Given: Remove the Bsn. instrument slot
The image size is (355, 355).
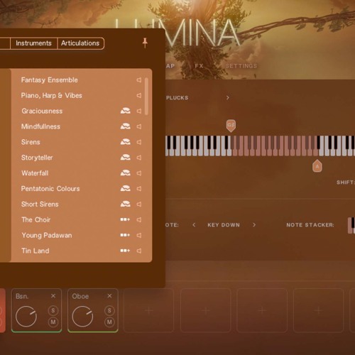Looking at the screenshot, I should [53, 296].
